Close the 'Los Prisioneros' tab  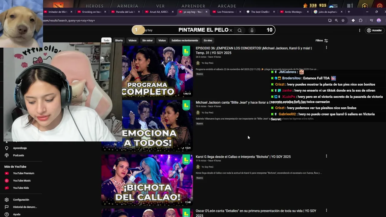tap(240, 12)
